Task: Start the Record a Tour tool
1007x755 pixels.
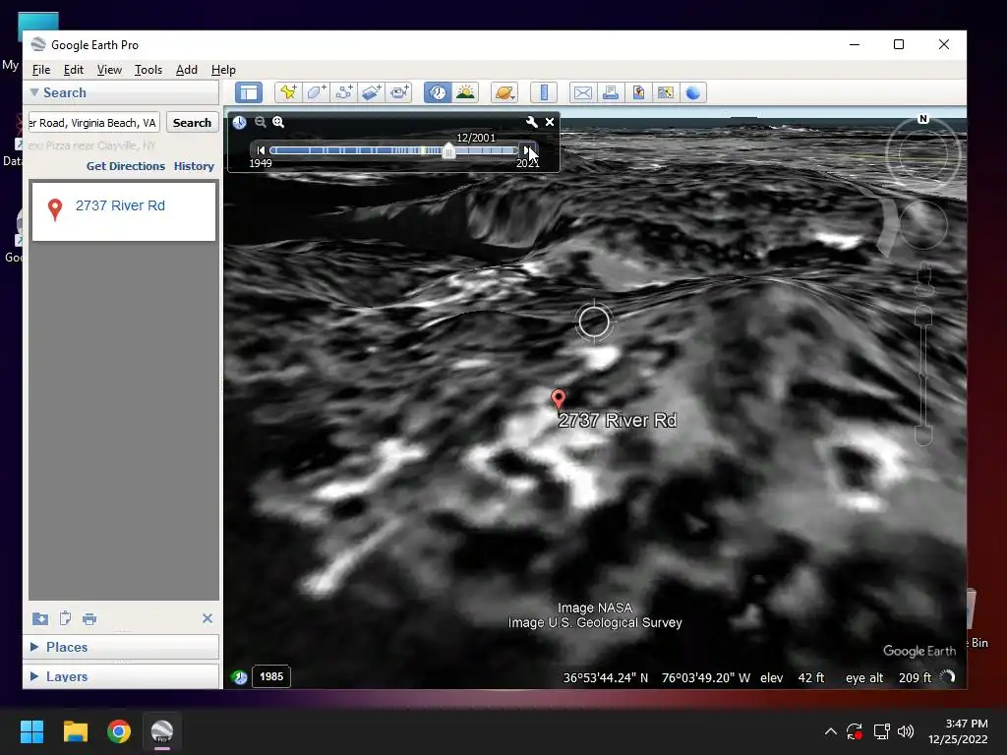Action: click(x=399, y=92)
